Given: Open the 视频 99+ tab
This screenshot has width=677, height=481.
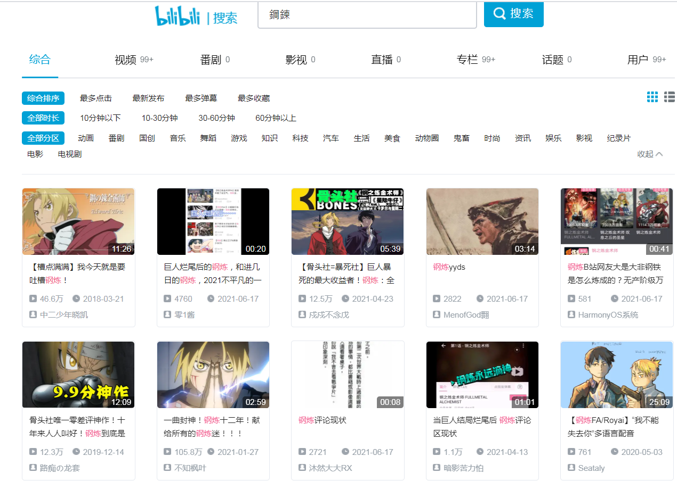Looking at the screenshot, I should [134, 60].
